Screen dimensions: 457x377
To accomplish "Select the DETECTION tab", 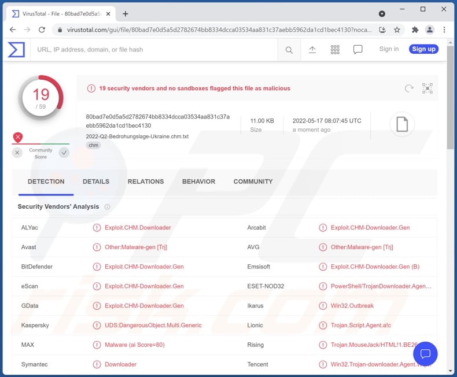I will click(x=46, y=182).
